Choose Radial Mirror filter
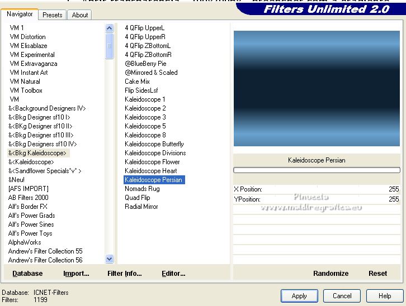Image resolution: width=406 pixels, height=306 pixels. click(x=141, y=207)
